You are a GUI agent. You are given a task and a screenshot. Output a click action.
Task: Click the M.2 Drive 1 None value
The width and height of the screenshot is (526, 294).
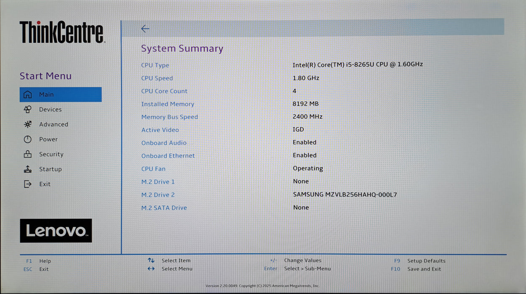point(301,181)
